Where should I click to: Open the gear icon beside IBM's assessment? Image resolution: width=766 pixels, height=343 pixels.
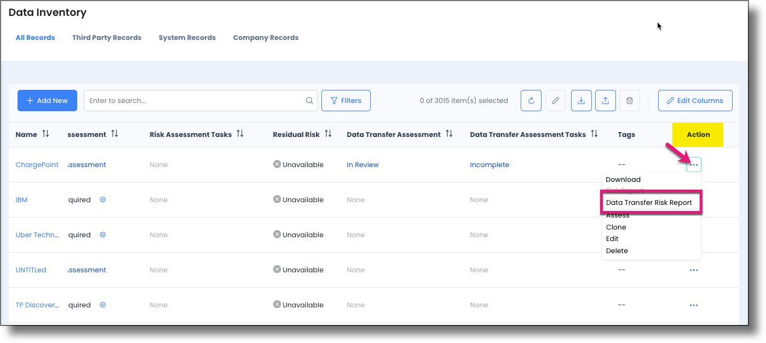click(x=102, y=199)
